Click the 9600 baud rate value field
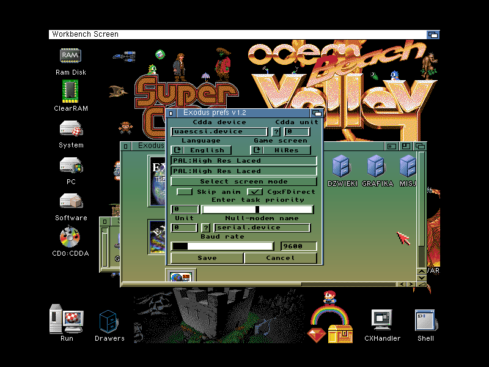This screenshot has width=489, height=367. tap(299, 247)
